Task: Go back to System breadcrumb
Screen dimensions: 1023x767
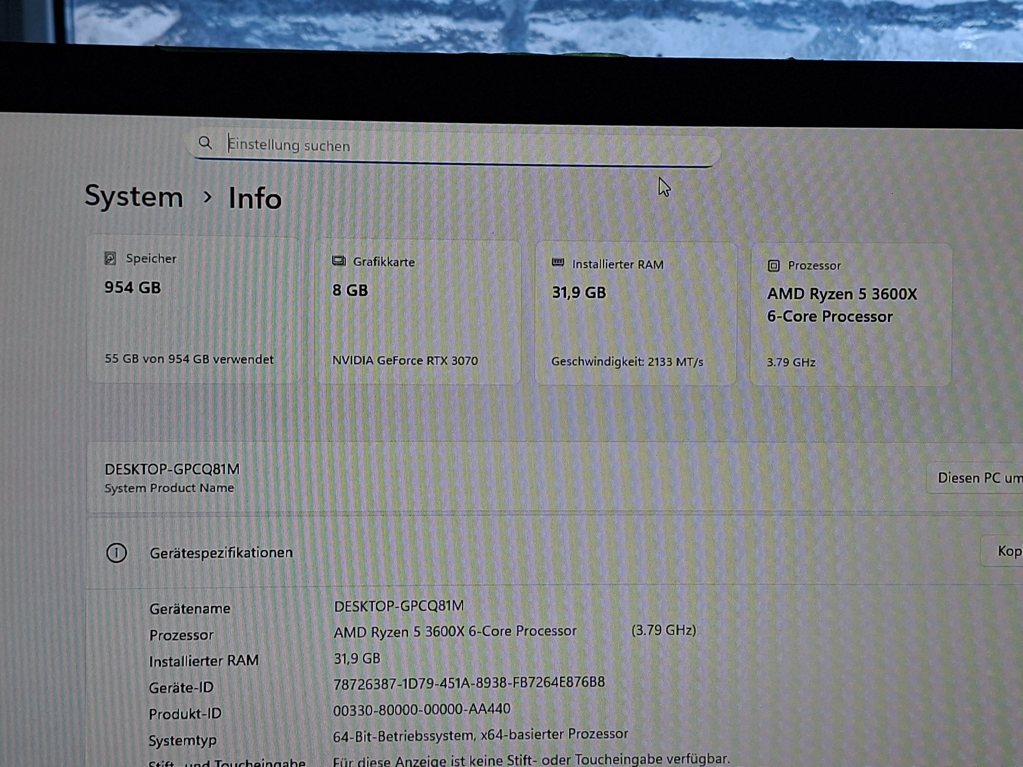Action: [x=134, y=197]
